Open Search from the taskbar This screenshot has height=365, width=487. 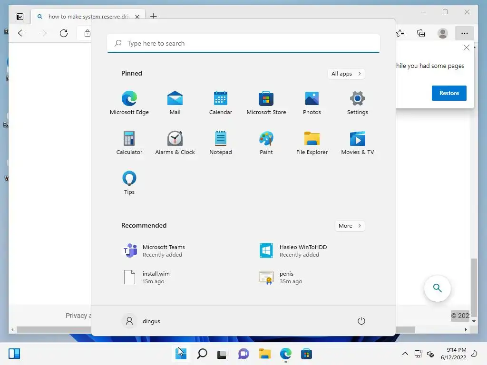(202, 354)
